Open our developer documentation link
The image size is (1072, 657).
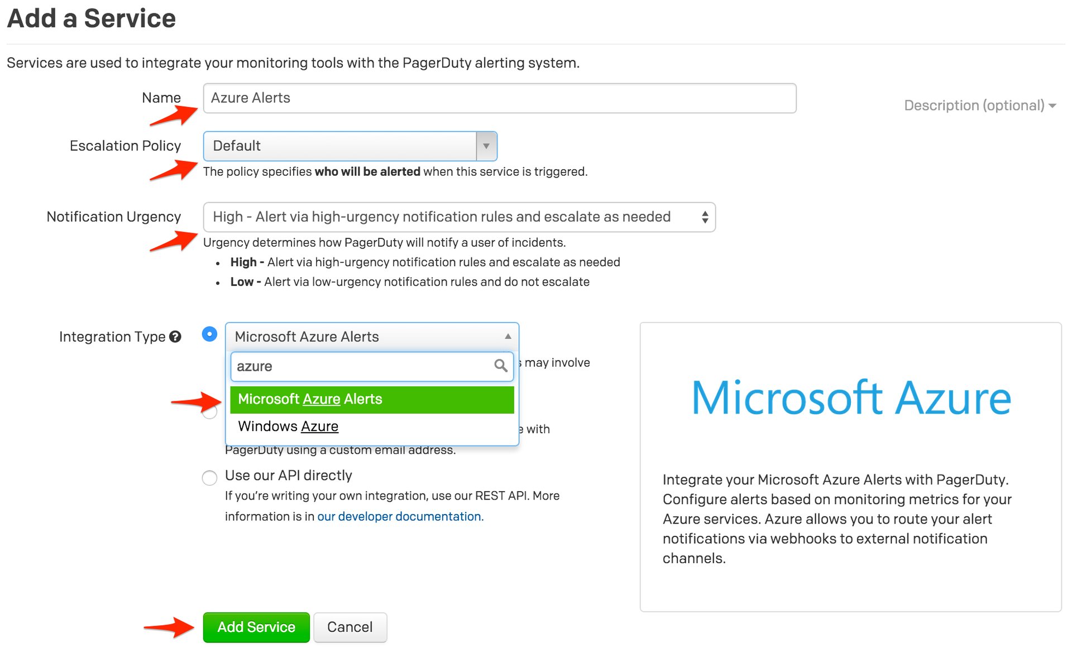click(x=400, y=516)
